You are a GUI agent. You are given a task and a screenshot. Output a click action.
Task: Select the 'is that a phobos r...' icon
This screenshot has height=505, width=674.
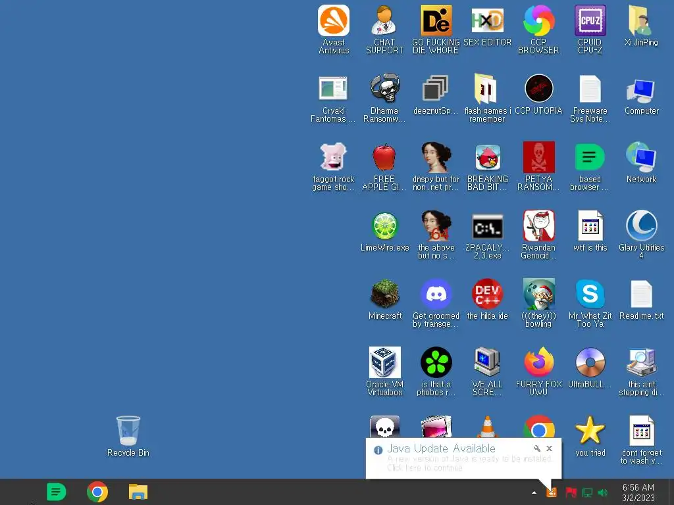(x=436, y=372)
